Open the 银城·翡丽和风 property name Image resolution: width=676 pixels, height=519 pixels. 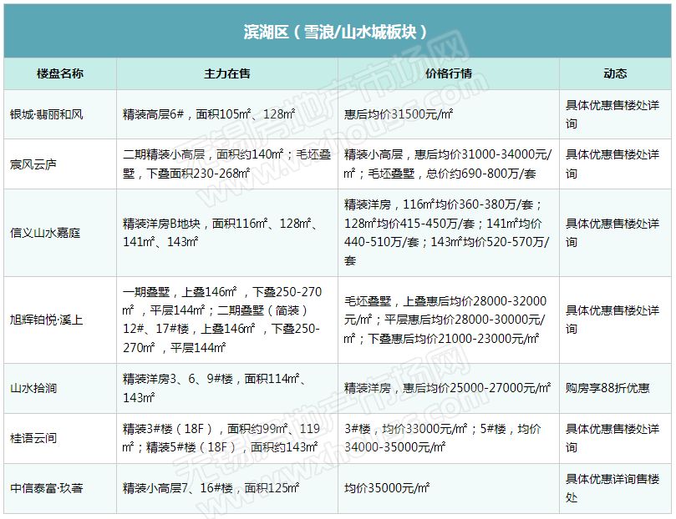click(47, 114)
